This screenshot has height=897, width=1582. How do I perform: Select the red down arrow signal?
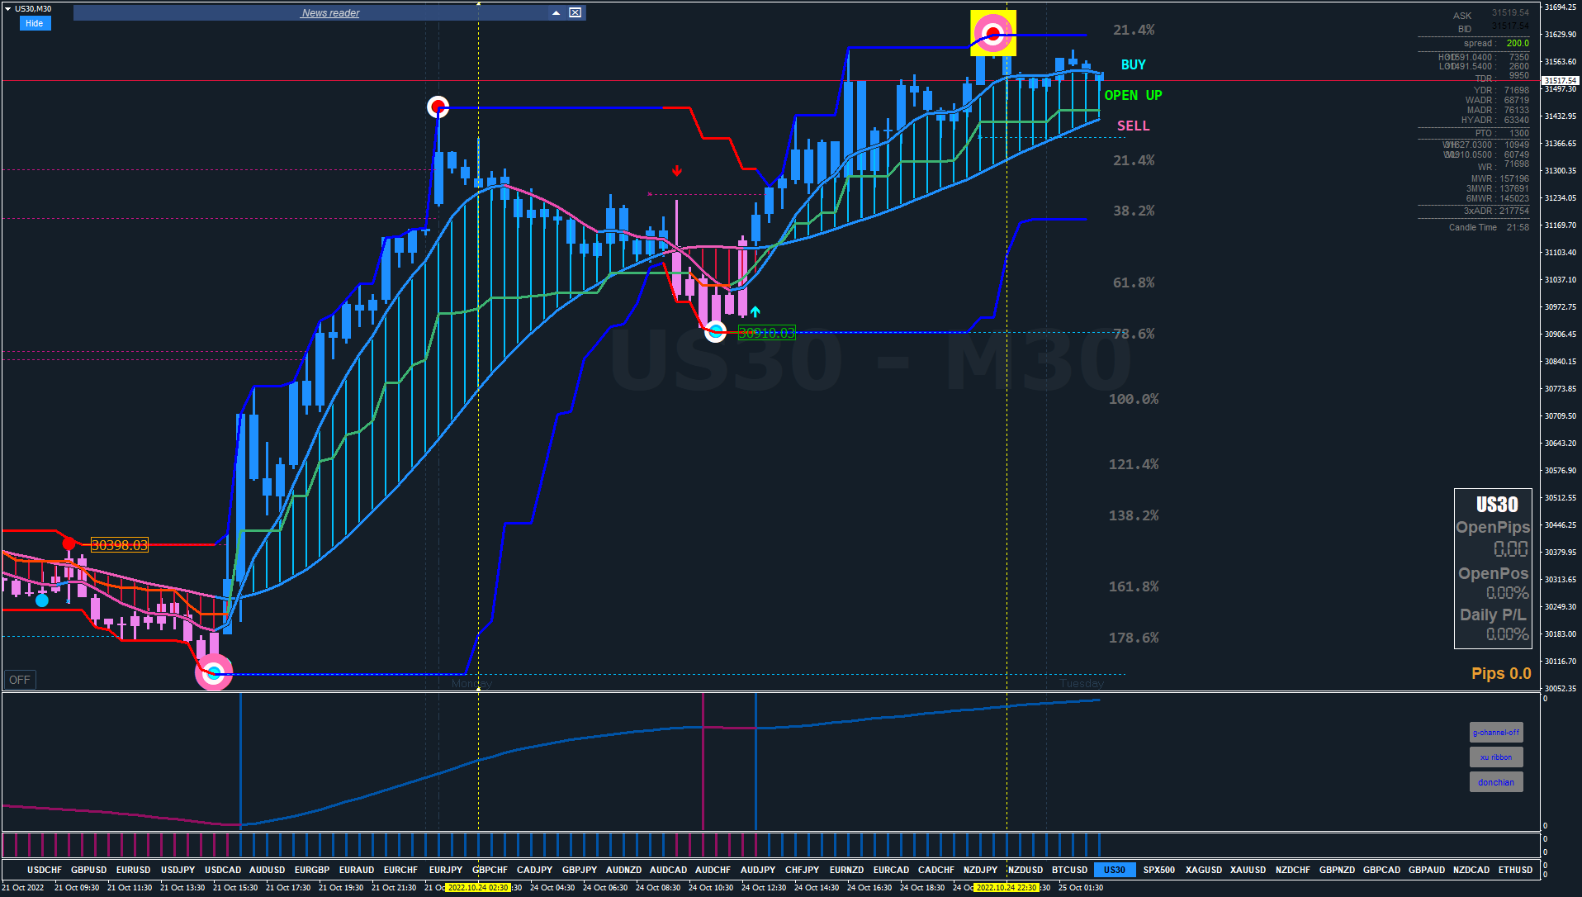point(677,171)
